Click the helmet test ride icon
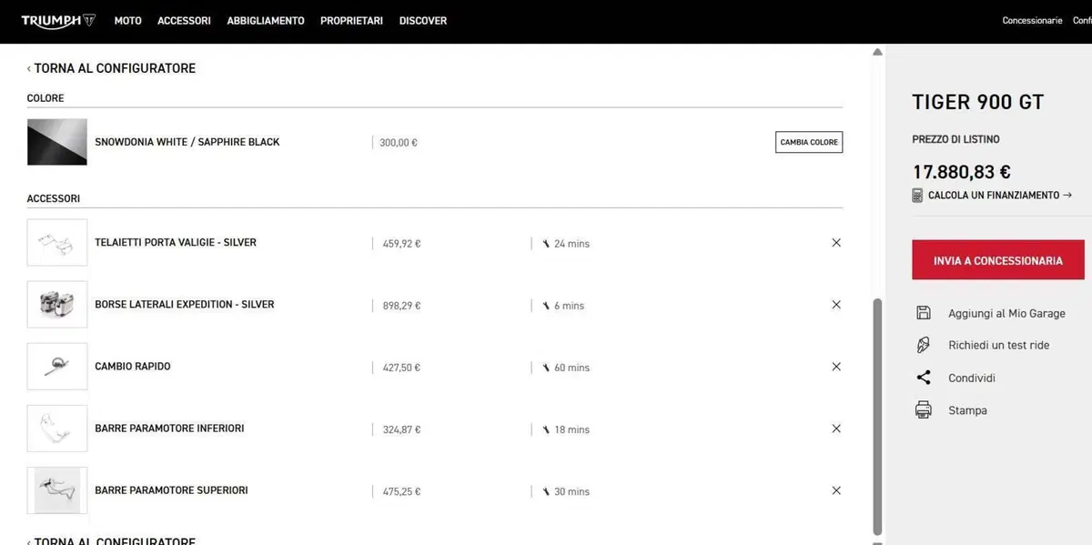The image size is (1092, 545). 924,345
